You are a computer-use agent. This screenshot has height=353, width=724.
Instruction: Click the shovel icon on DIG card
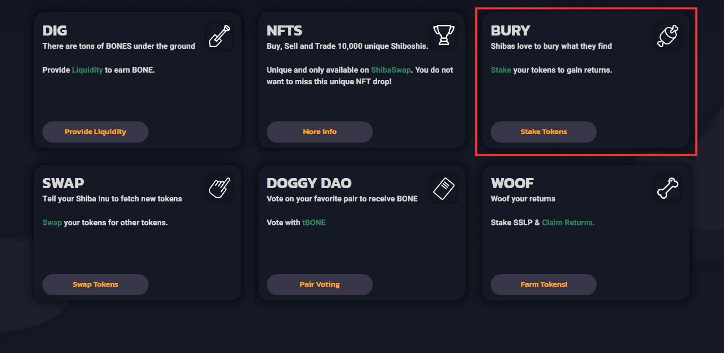(220, 36)
